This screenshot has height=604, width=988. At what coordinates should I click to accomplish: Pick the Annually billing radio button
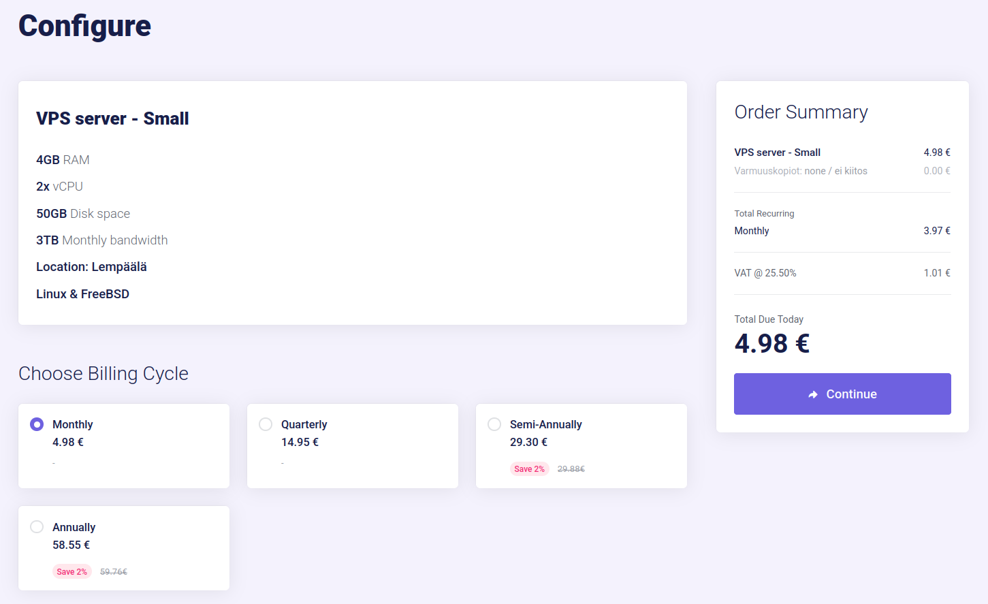click(x=37, y=527)
